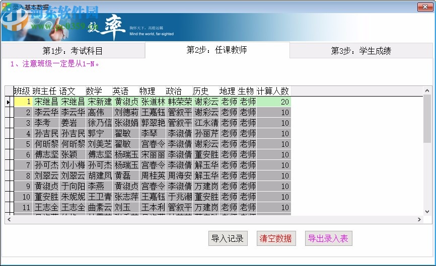Select class number 10 in 班级 column
The width and height of the screenshot is (436, 266).
tap(23, 197)
